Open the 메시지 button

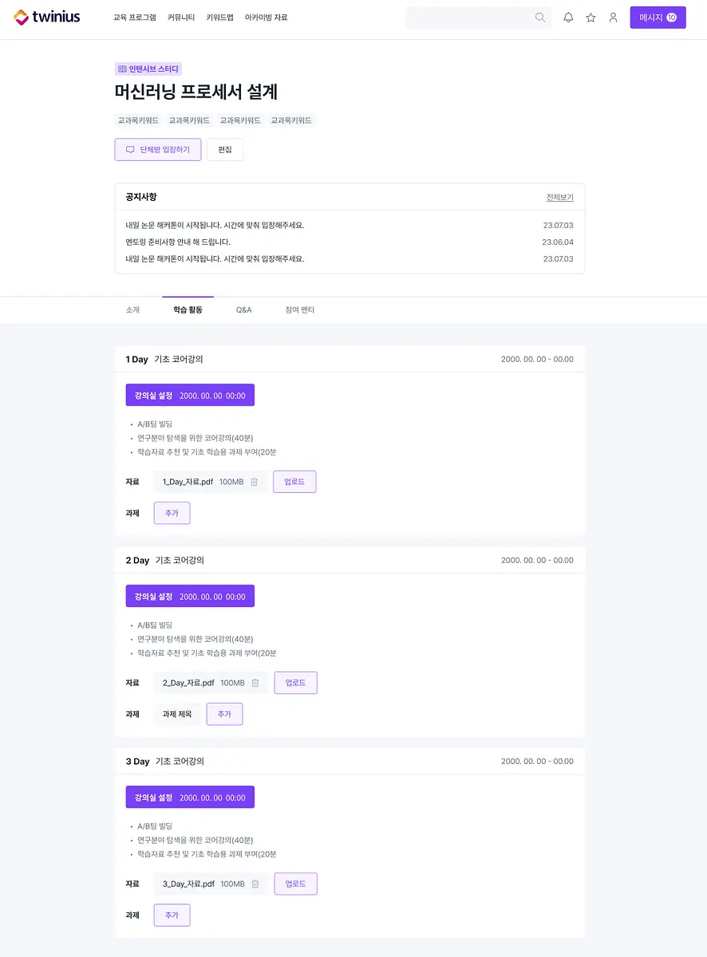(x=658, y=18)
